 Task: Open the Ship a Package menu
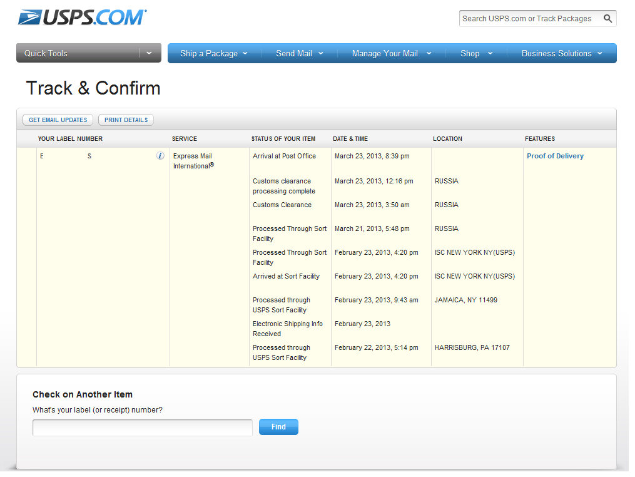(214, 53)
